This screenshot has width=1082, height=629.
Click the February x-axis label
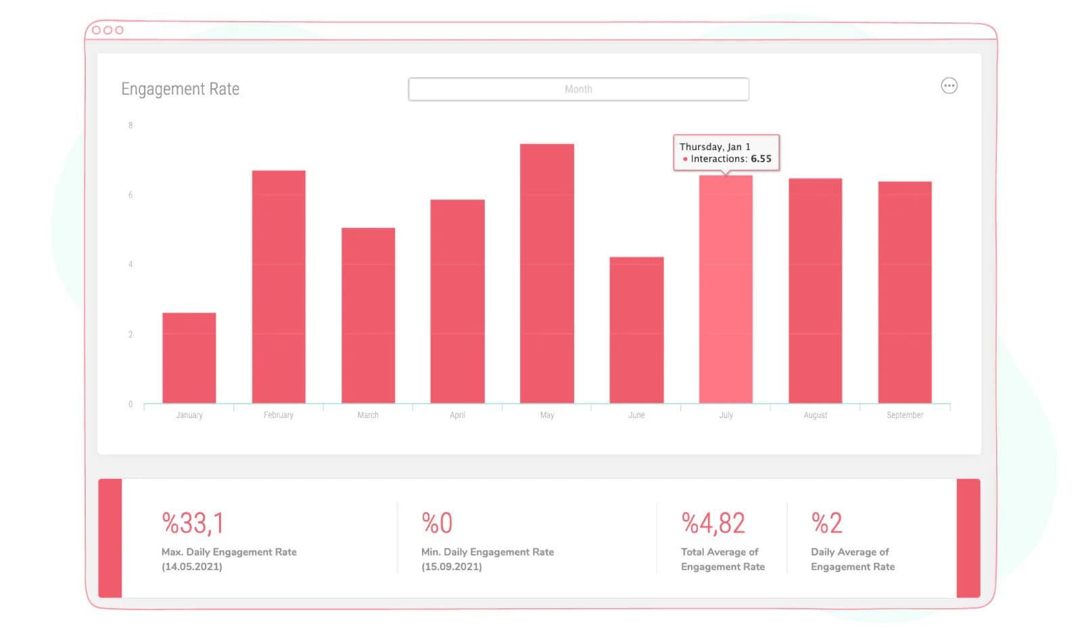click(x=279, y=415)
